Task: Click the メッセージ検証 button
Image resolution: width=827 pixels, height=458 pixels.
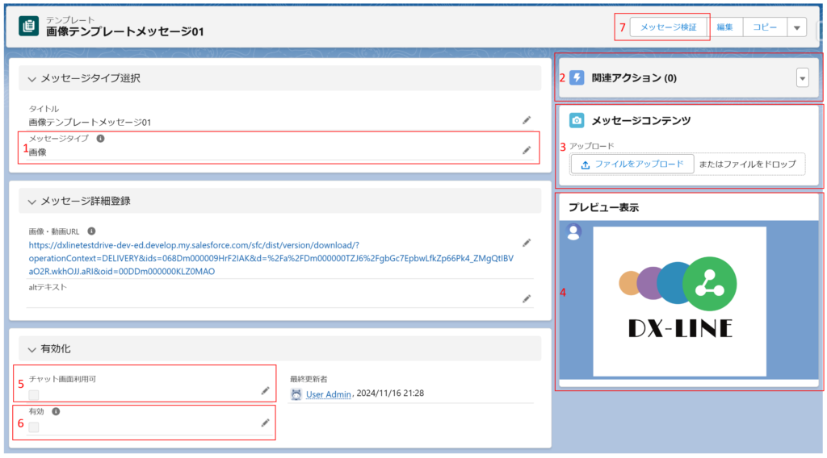Action: pos(668,27)
